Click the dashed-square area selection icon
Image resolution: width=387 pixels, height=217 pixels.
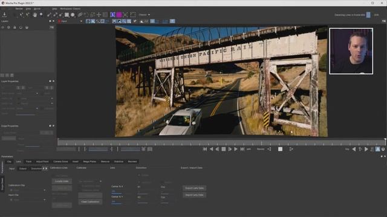pyautogui.click(x=133, y=14)
